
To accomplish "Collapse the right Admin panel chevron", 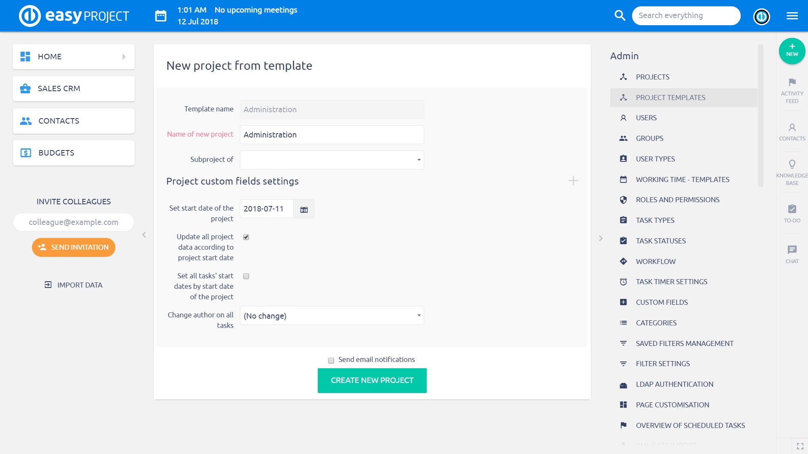I will coord(601,238).
